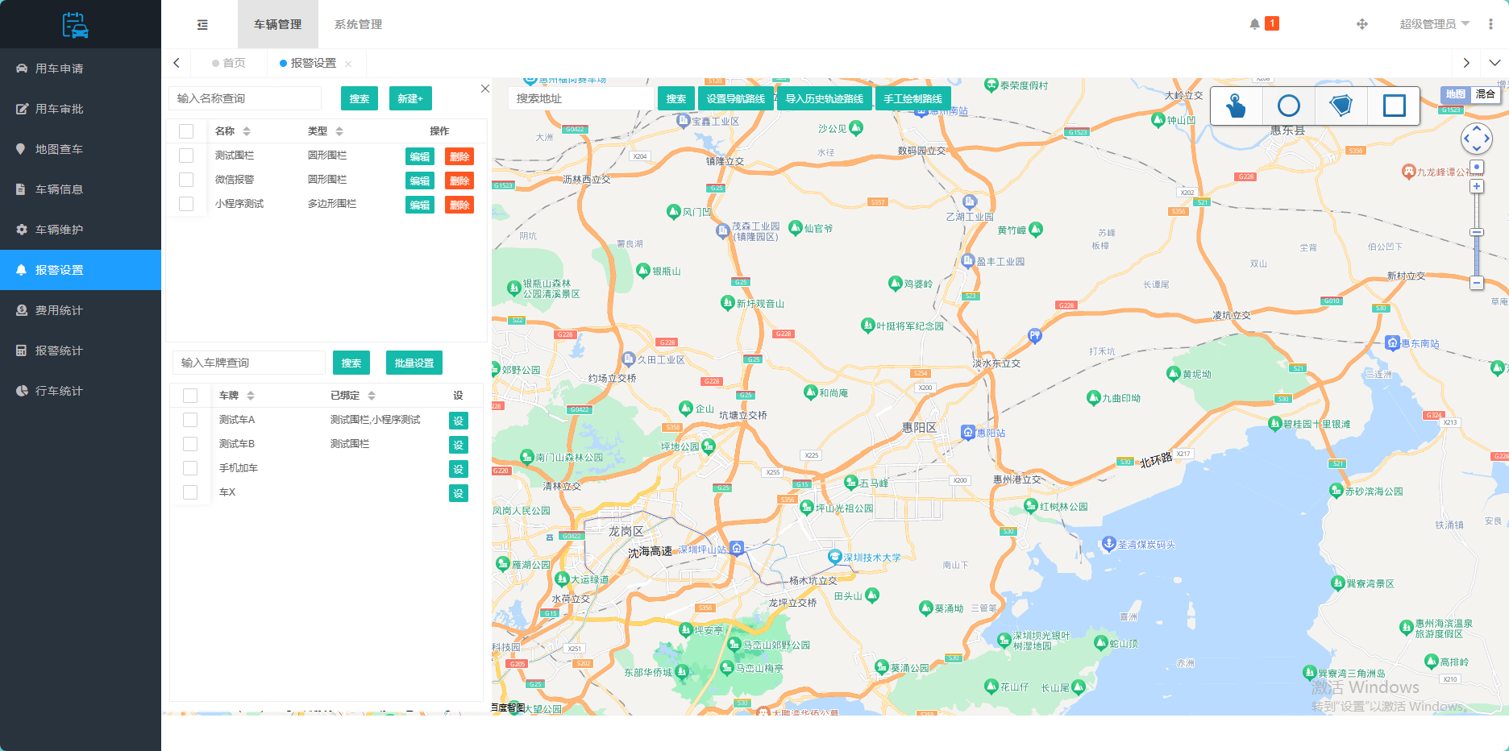Open the 车辆维护 sidebar item
This screenshot has height=751, width=1509.
pos(81,230)
